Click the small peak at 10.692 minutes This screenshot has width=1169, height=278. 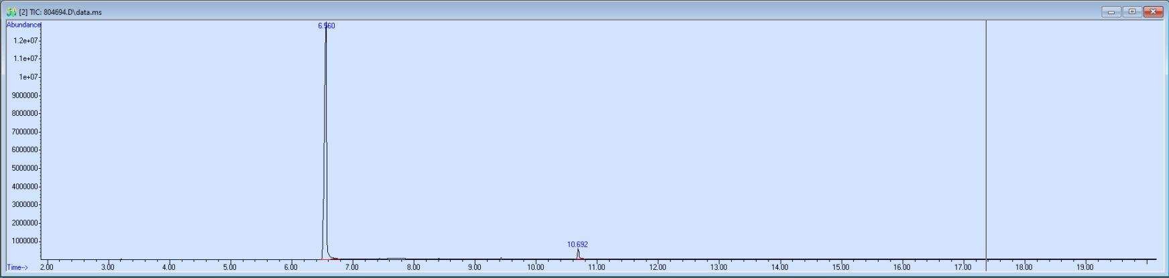[577, 255]
